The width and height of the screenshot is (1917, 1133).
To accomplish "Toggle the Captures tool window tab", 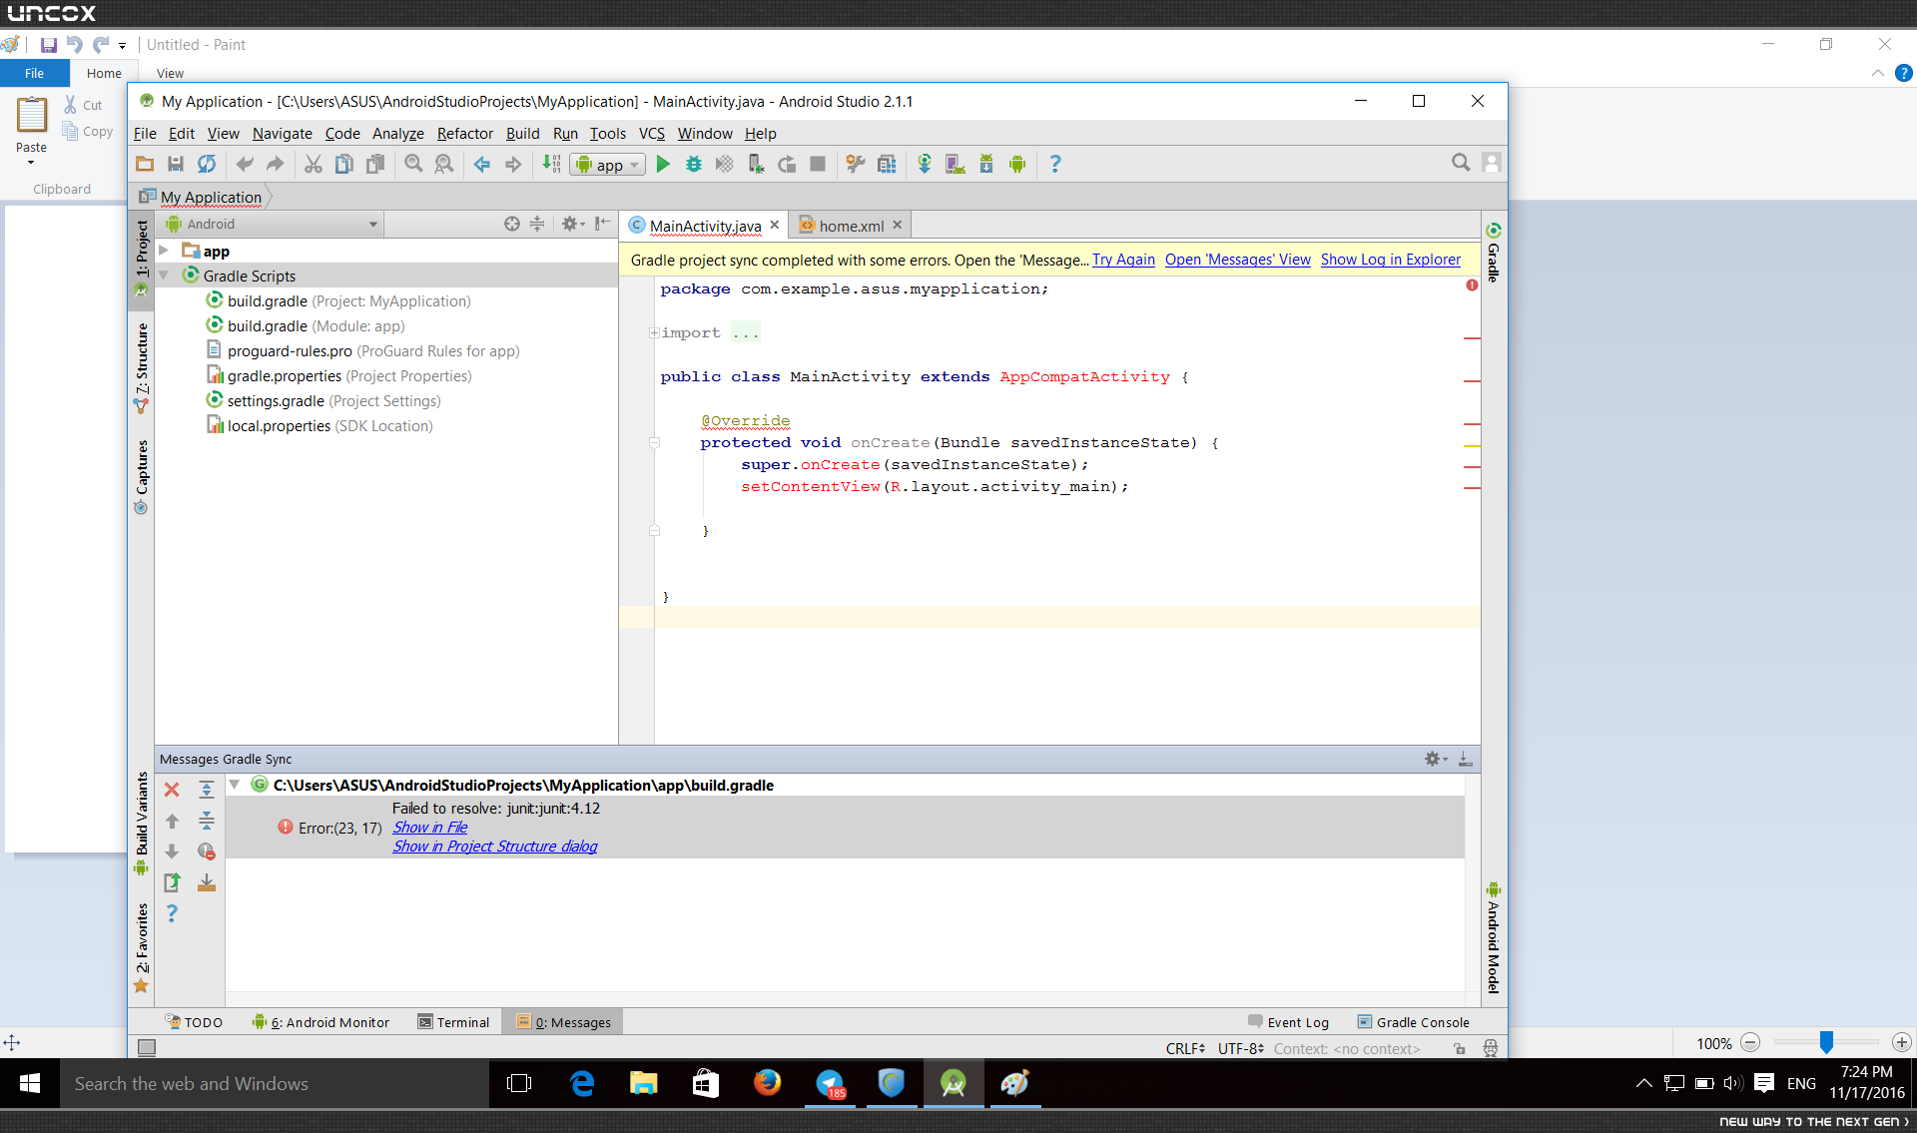I will [142, 476].
